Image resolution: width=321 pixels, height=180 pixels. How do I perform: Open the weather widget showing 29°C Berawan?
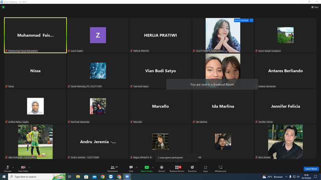coord(272,176)
